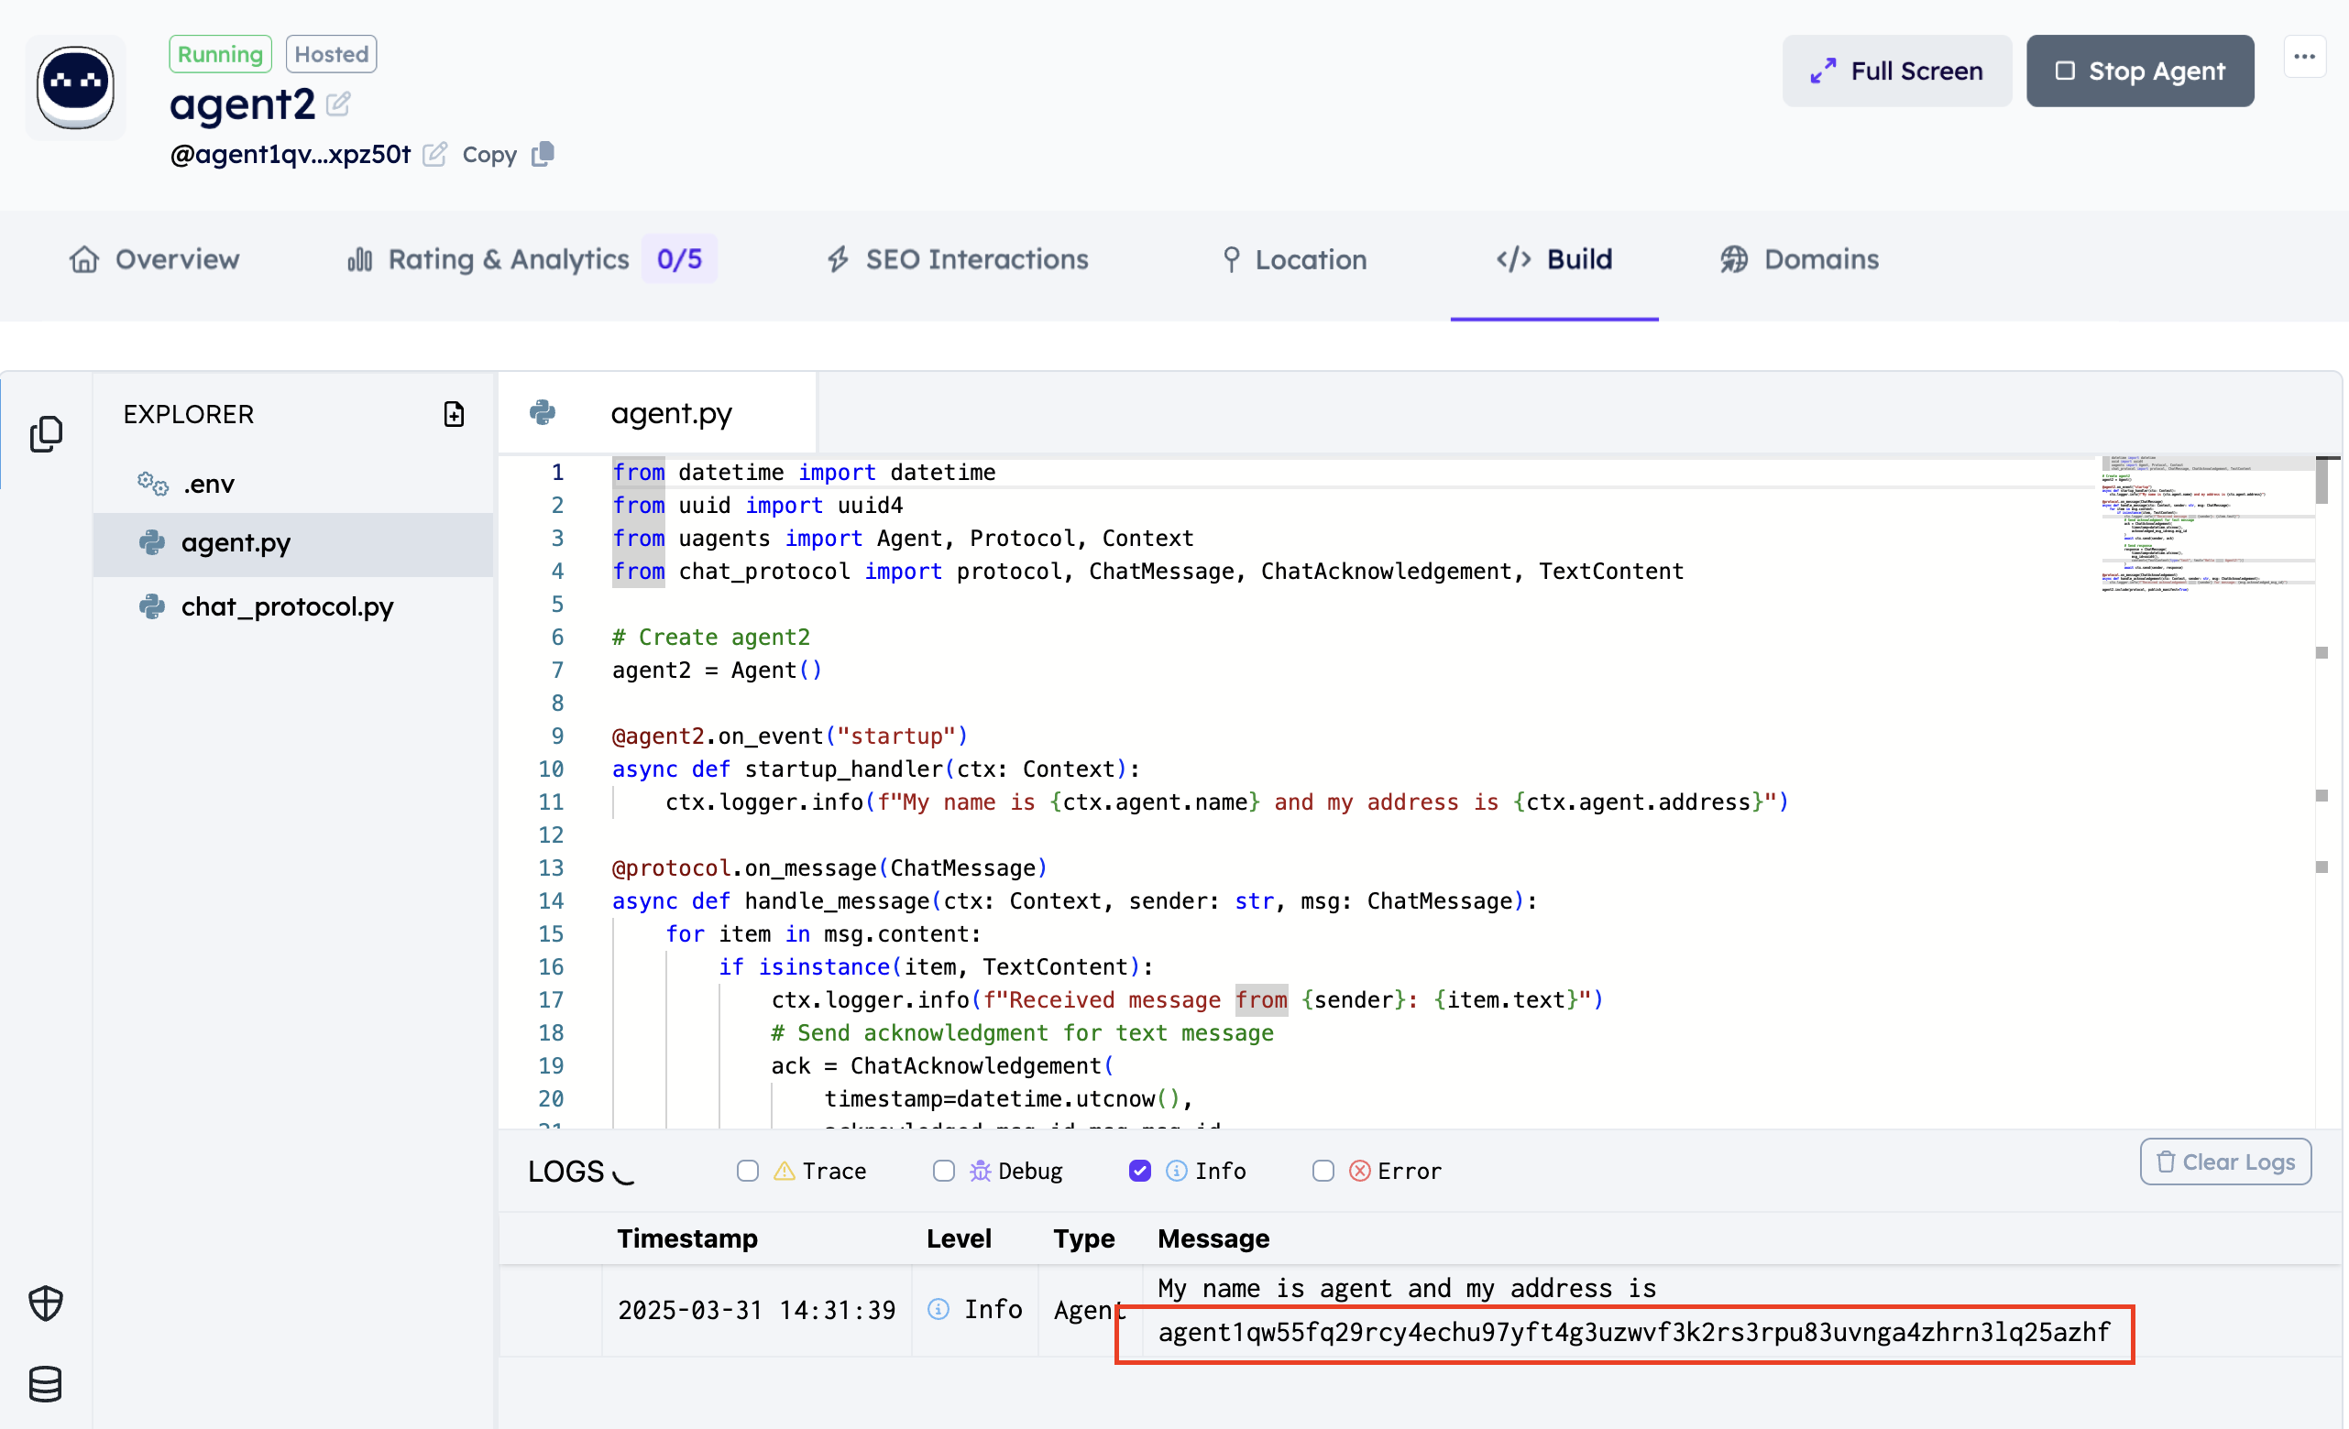Uncheck the Info log filter

pos(1140,1171)
